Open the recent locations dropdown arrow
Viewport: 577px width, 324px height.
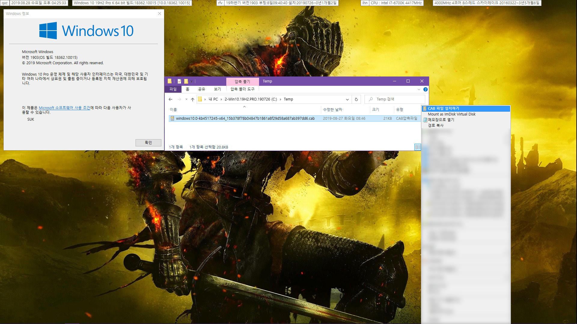click(186, 99)
